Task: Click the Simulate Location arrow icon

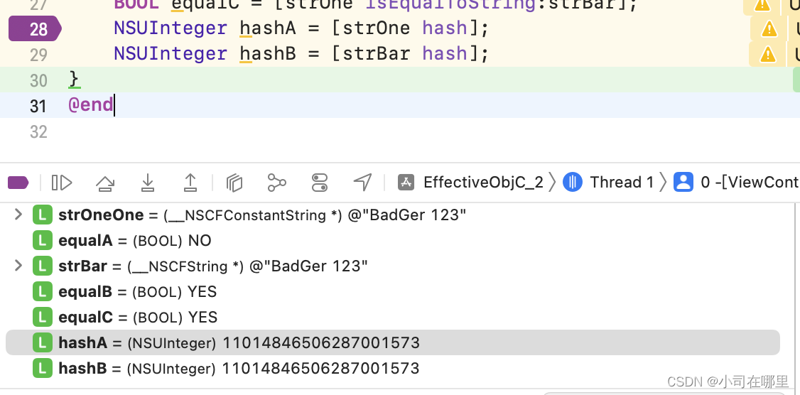Action: pos(363,183)
